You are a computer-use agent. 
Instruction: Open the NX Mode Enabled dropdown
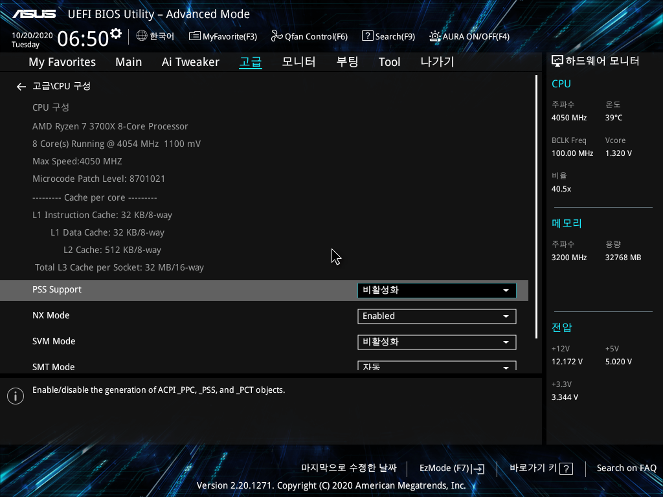437,316
